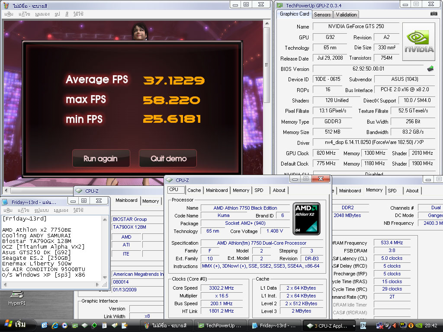Click the green diamond quick launch icon

94,325
